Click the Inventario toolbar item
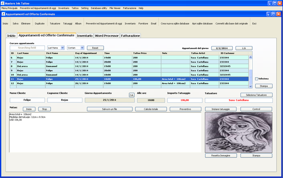The image size is (283, 178). (130, 24)
